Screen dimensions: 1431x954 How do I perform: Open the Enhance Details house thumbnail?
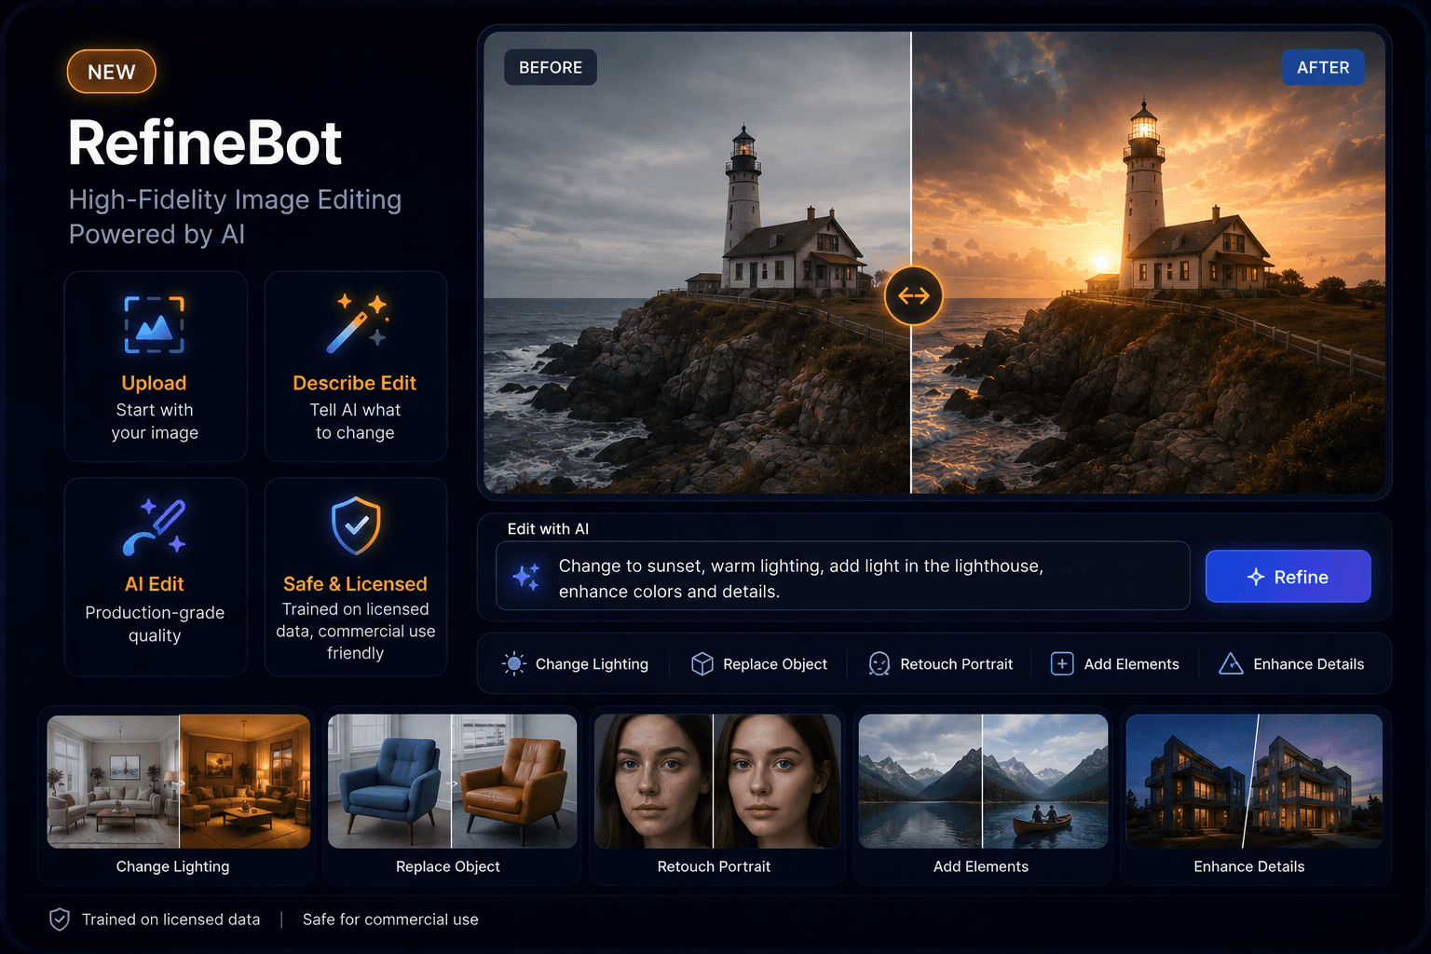[x=1254, y=781]
